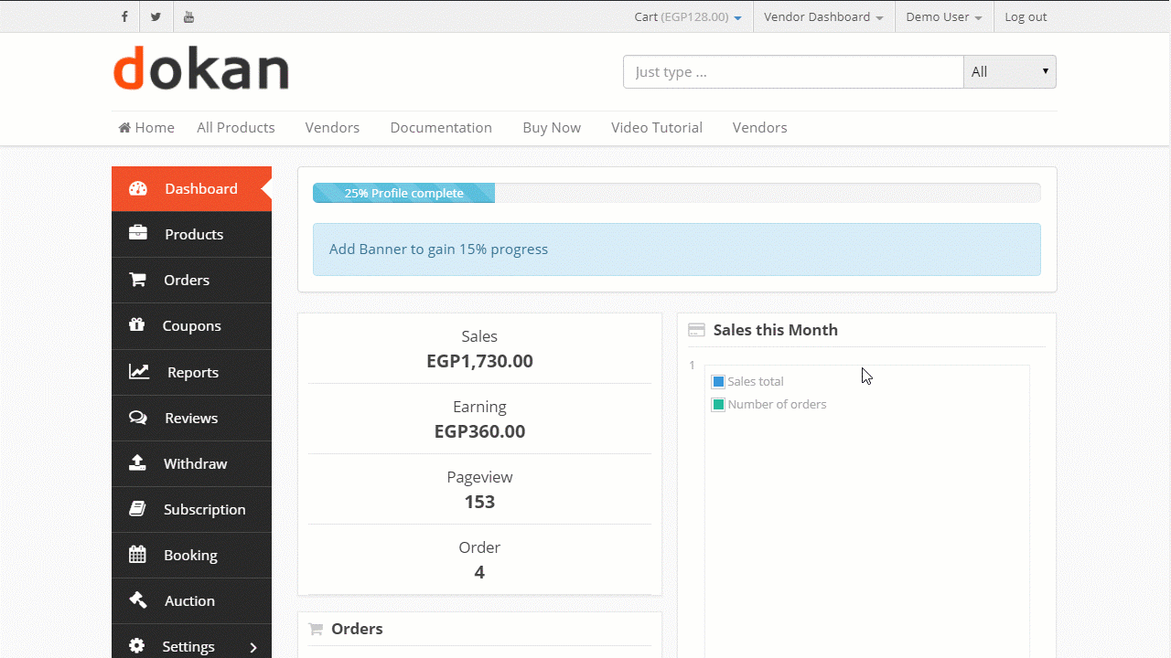This screenshot has width=1171, height=658.
Task: Click the Coupons gift icon in sidebar
Action: click(138, 325)
